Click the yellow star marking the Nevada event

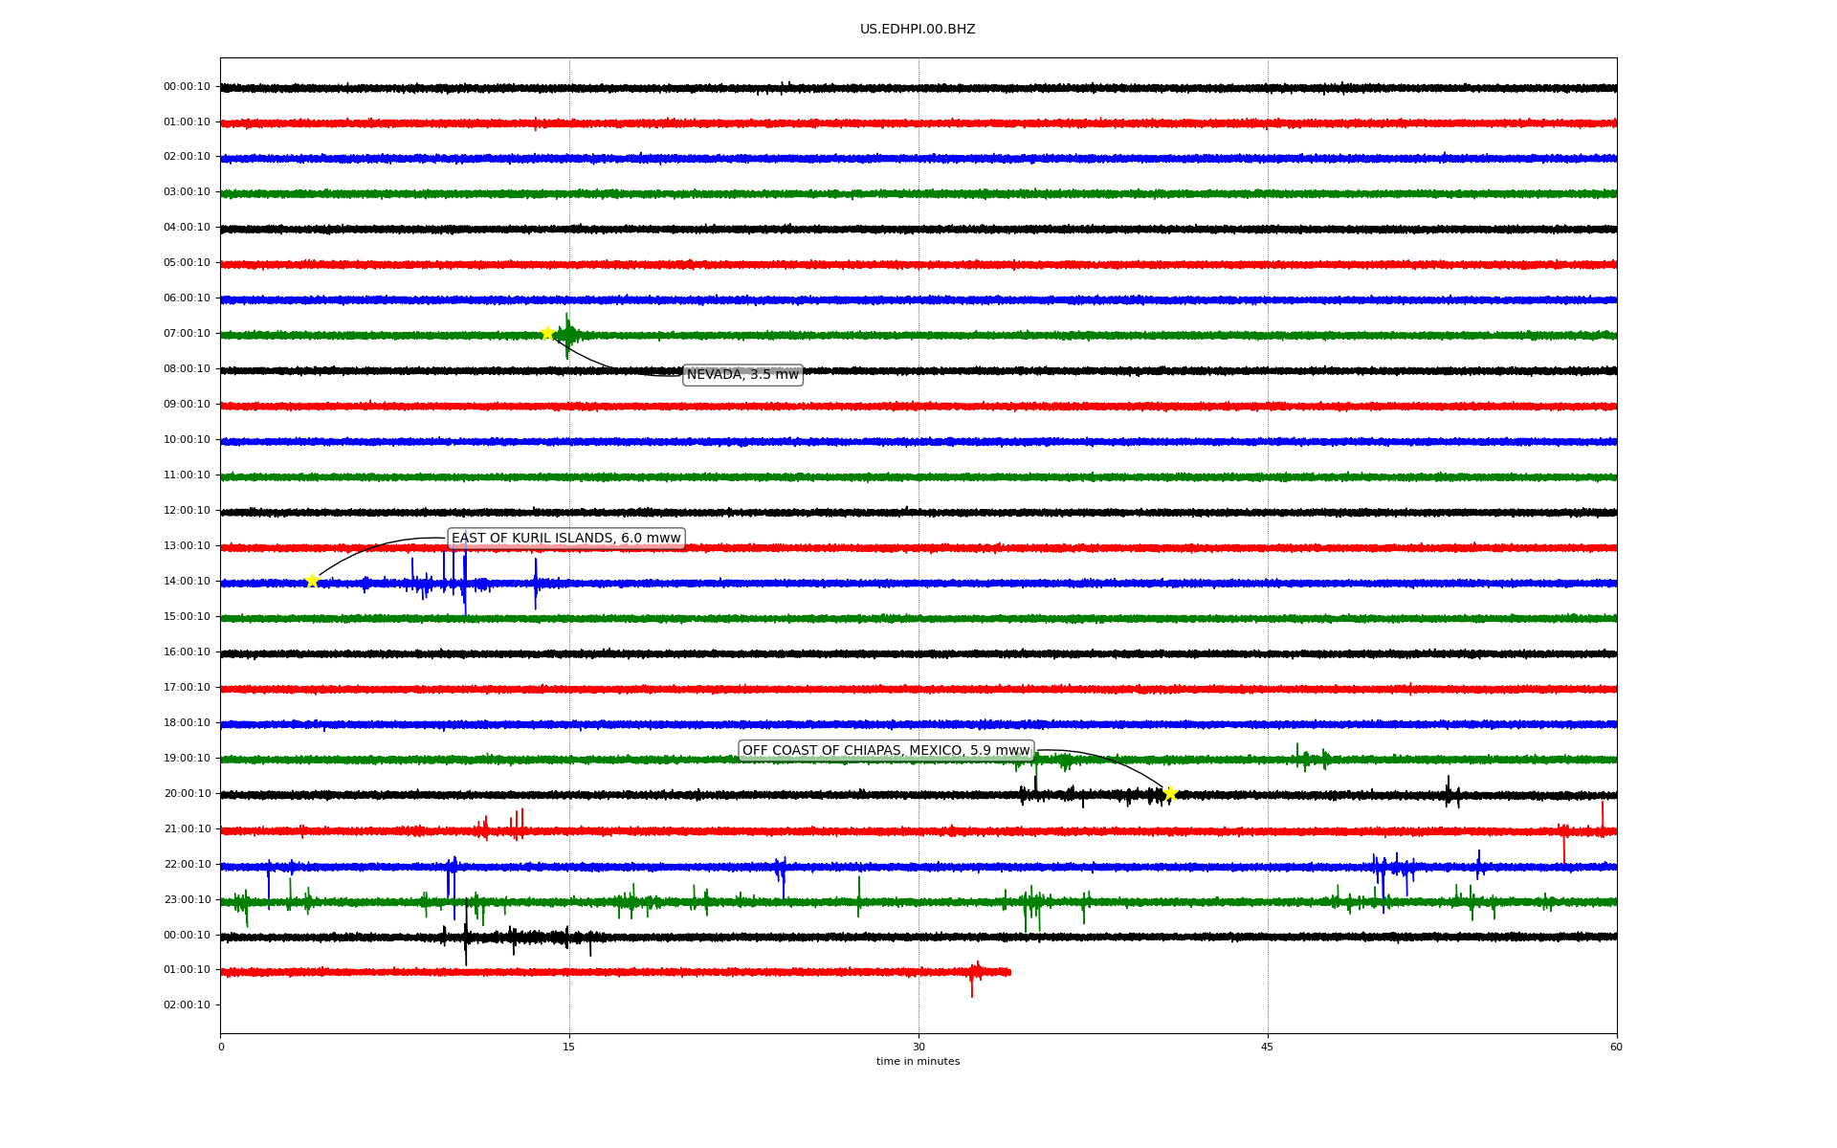coord(547,333)
